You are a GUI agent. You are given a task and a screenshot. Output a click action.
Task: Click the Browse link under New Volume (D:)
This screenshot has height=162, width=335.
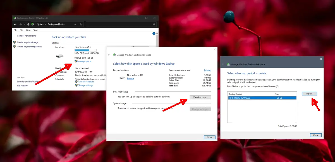(x=130, y=78)
